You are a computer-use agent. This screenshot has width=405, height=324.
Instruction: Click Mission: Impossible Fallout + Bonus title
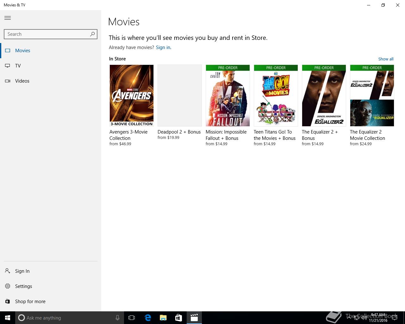pyautogui.click(x=226, y=135)
